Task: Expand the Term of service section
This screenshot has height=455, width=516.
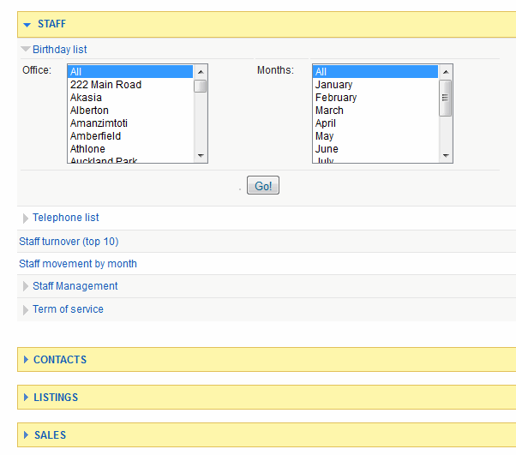Action: 68,309
